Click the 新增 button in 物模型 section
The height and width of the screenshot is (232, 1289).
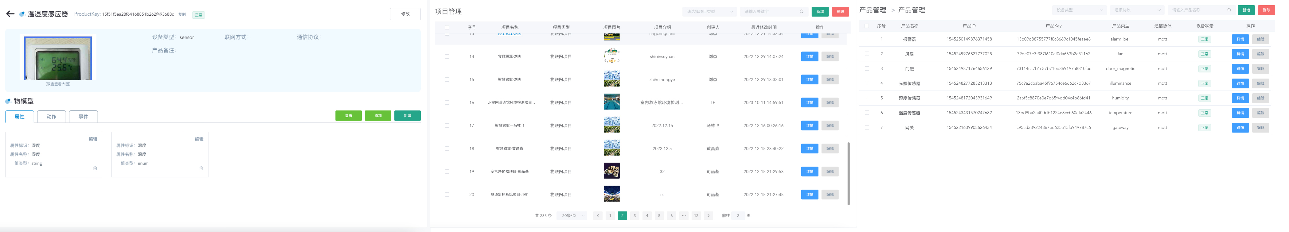point(407,115)
